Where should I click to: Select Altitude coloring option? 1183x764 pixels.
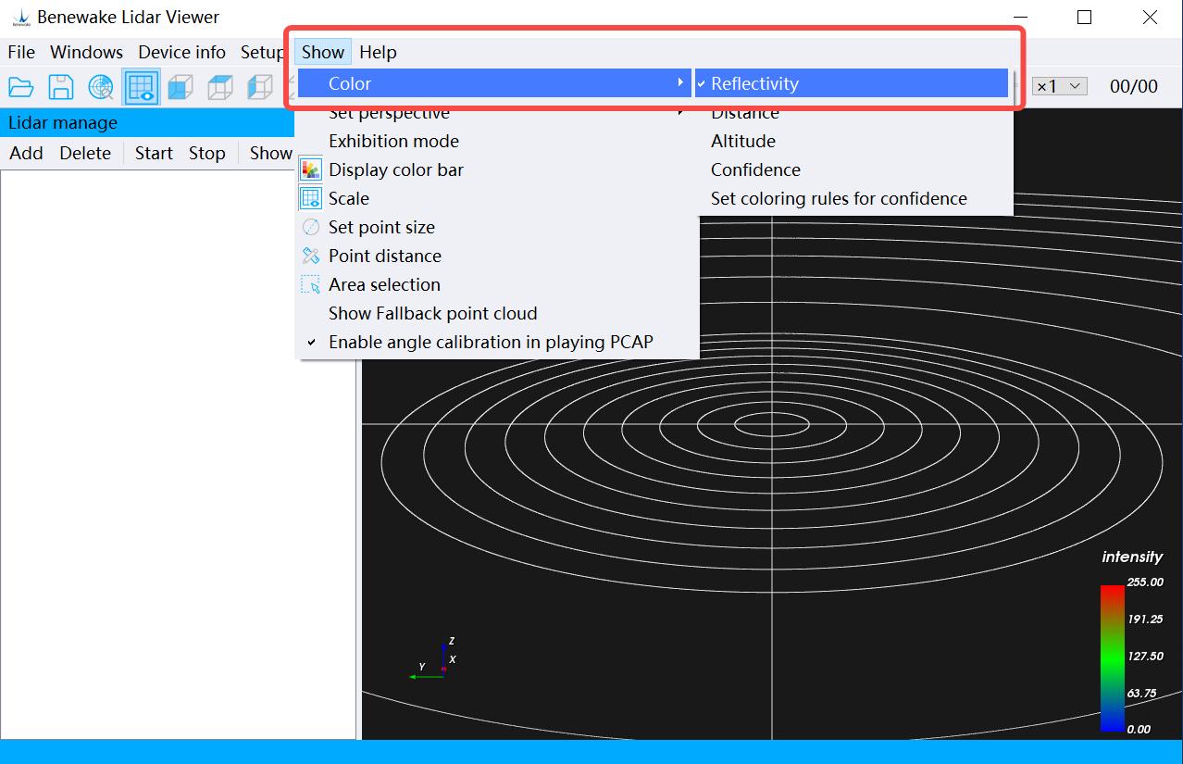(x=743, y=141)
